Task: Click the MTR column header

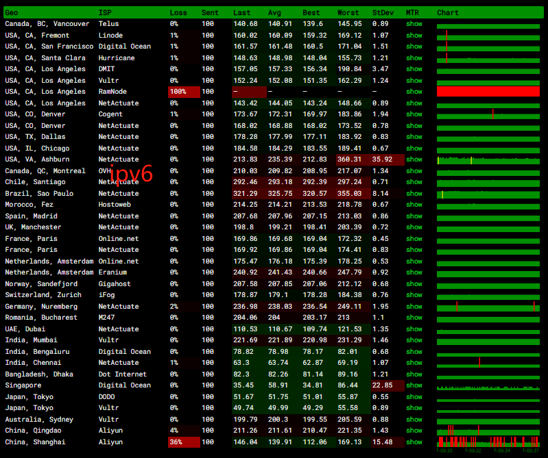Action: click(412, 12)
